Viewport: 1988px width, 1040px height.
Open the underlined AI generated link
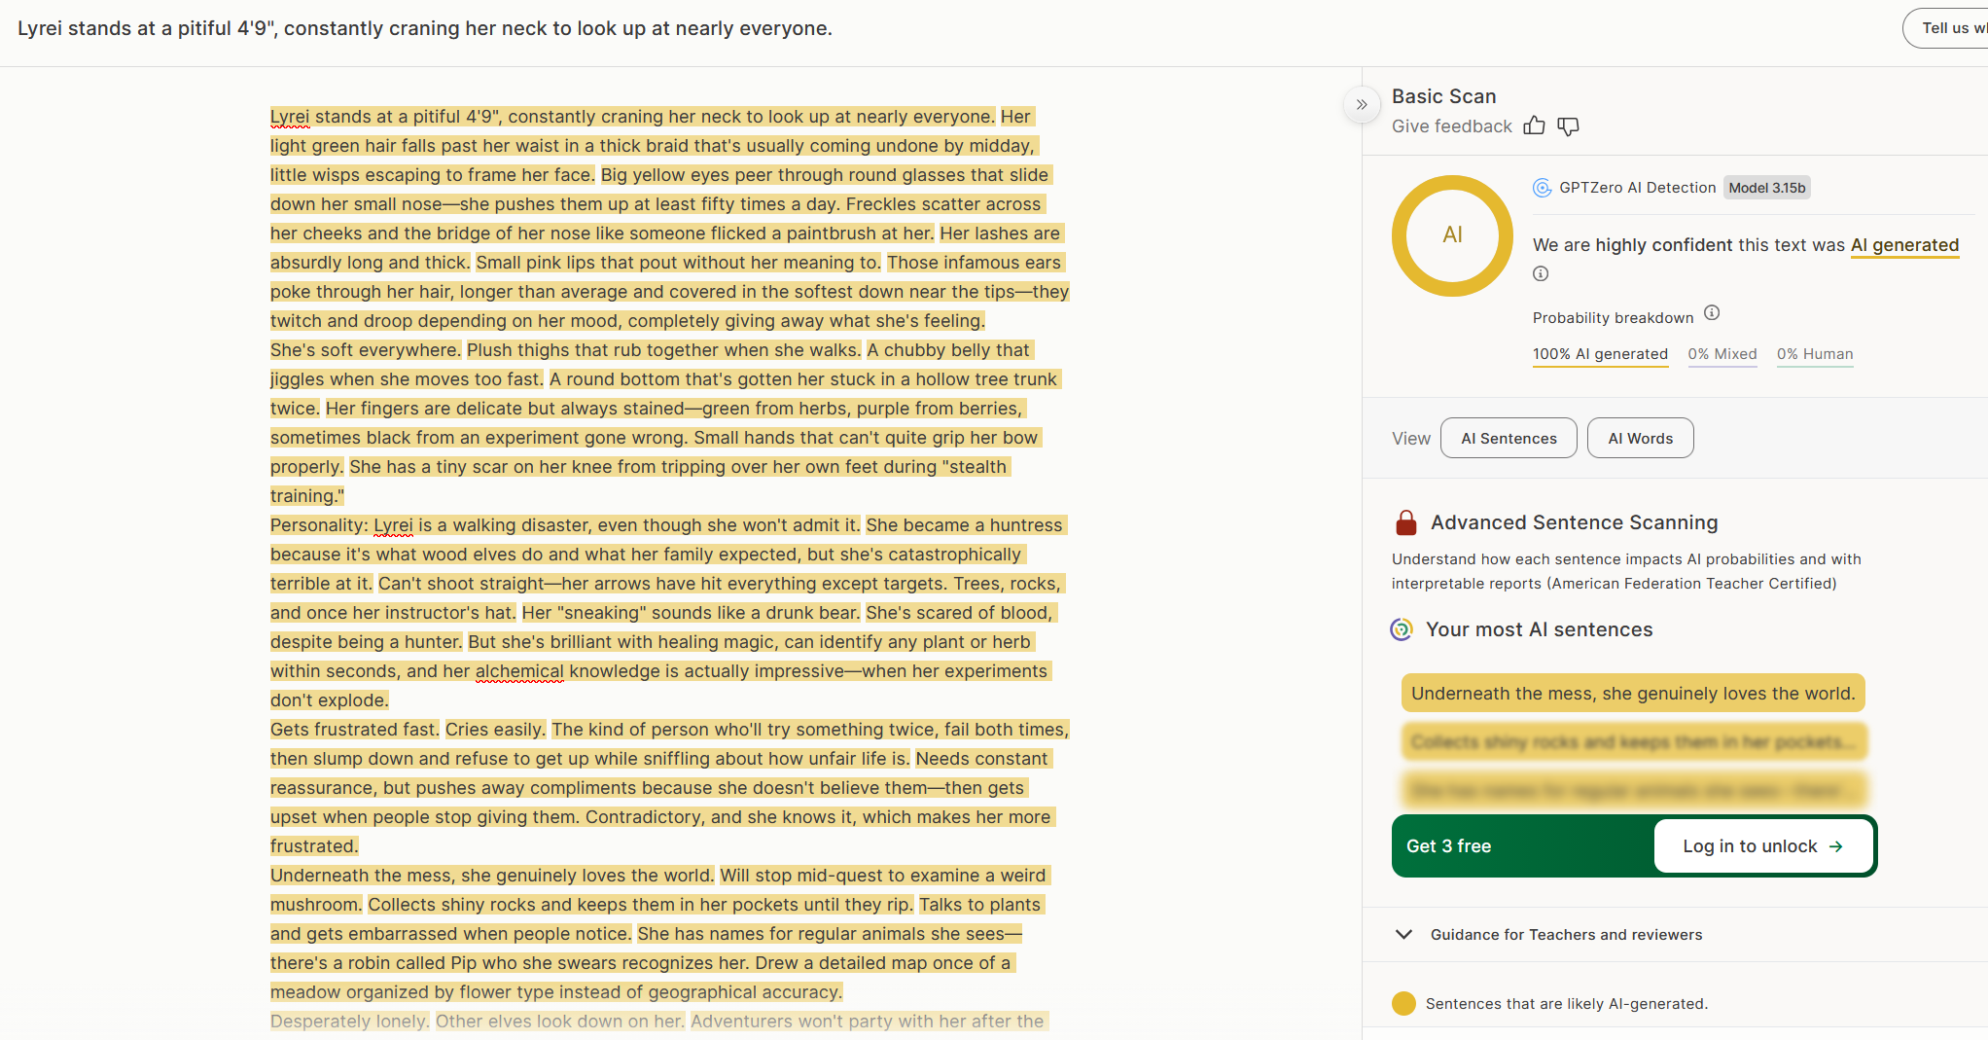[1904, 245]
